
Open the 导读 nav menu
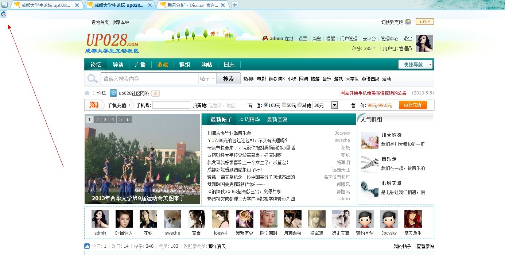(118, 65)
